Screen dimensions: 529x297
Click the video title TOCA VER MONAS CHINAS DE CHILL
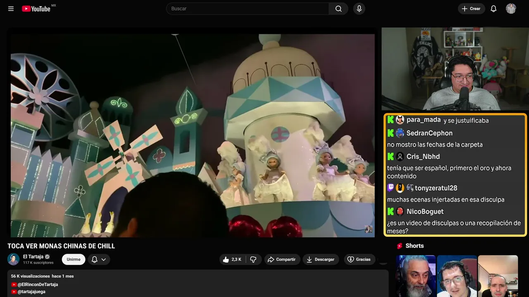(x=61, y=246)
